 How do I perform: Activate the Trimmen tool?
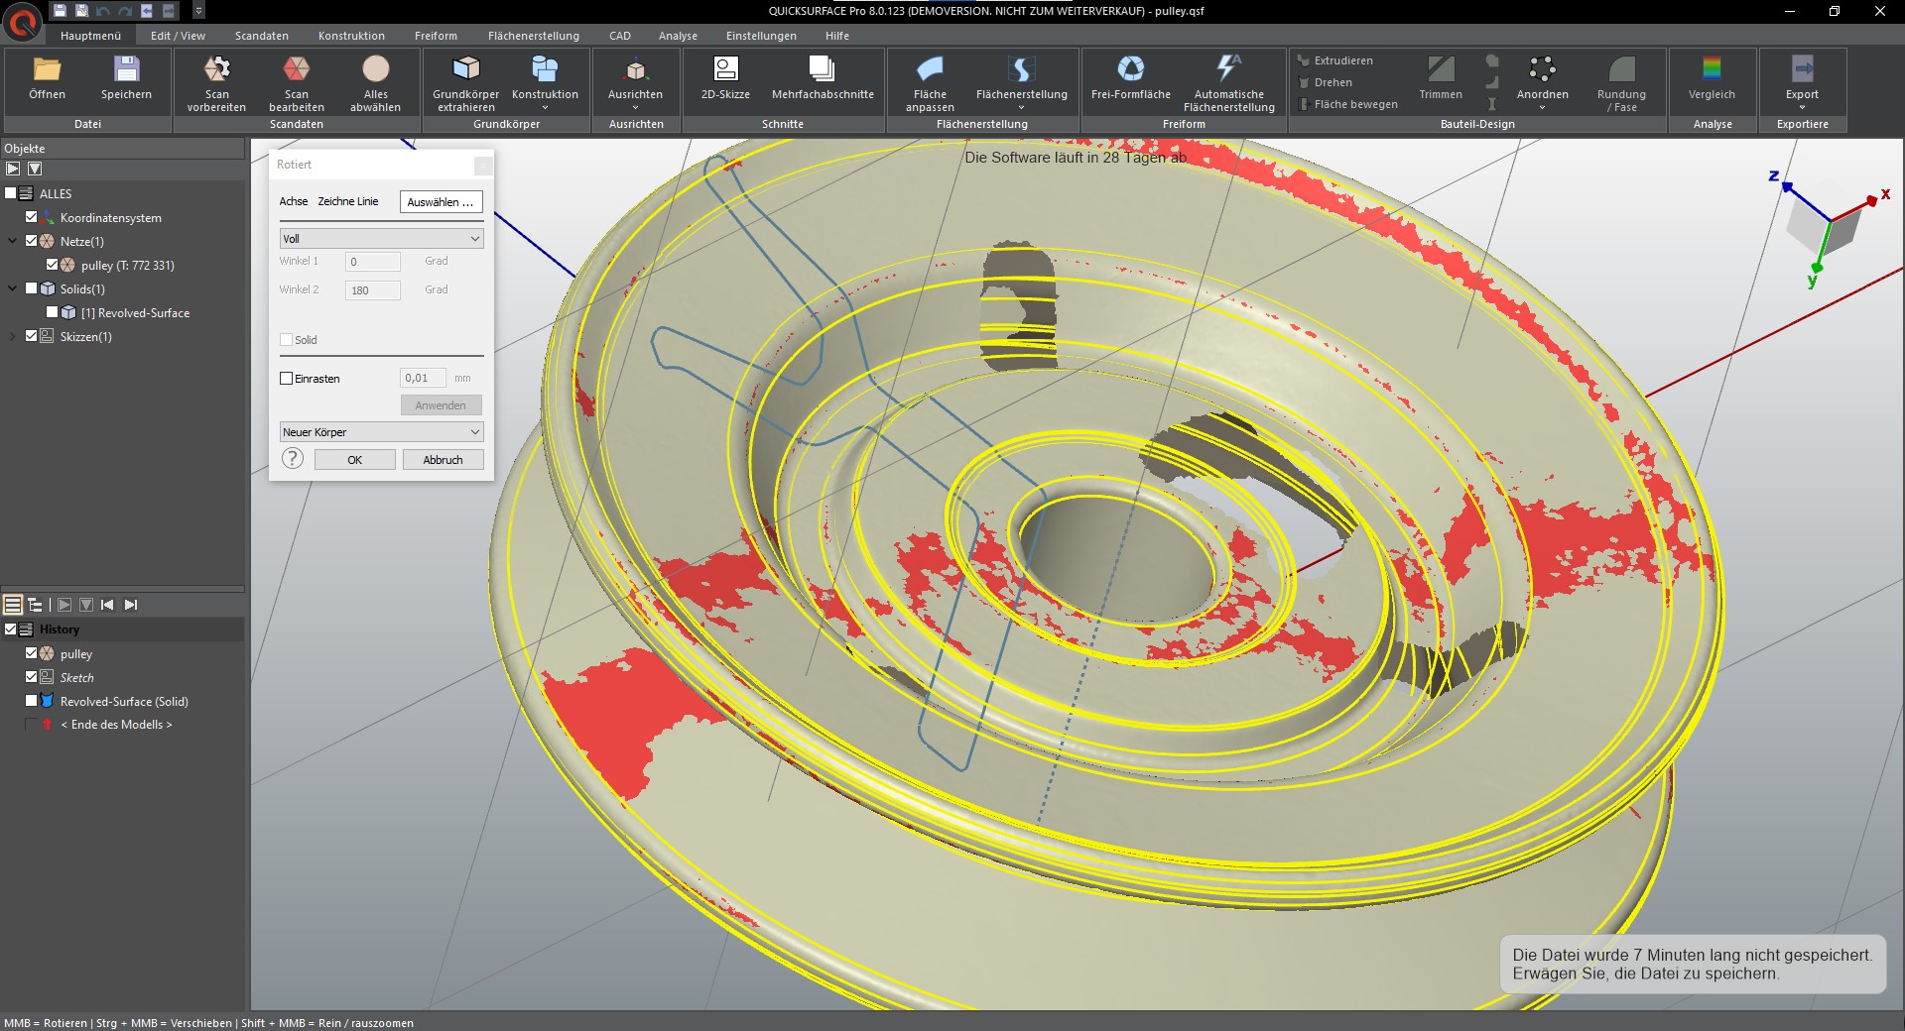tap(1441, 78)
